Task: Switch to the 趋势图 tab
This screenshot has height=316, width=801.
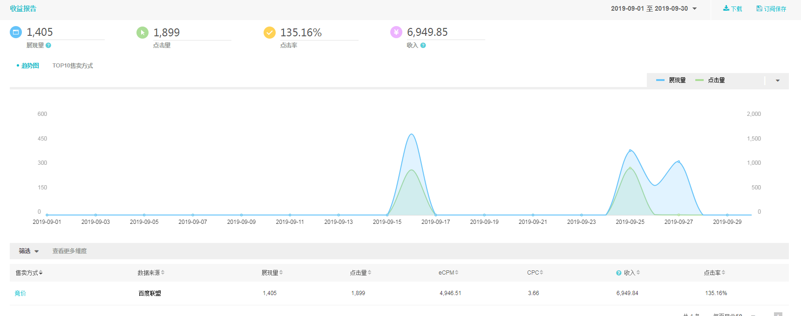Action: [30, 66]
